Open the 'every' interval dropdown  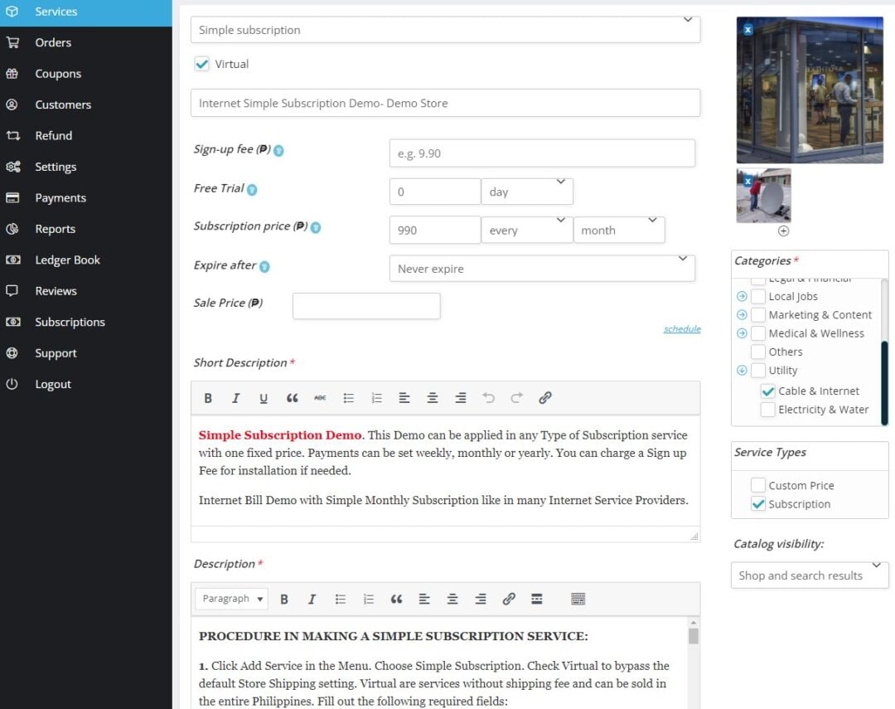[x=527, y=230]
